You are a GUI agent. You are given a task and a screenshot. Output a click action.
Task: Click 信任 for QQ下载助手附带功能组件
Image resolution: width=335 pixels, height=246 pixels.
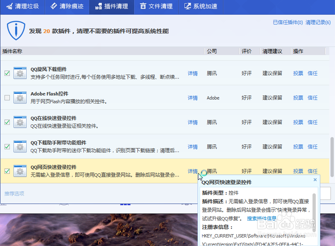pos(313,147)
